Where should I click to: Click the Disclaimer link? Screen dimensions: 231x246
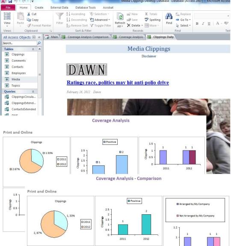pos(149,56)
